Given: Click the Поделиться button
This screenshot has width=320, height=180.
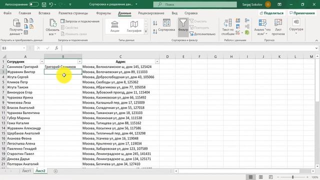Looking at the screenshot, I should click(271, 13).
